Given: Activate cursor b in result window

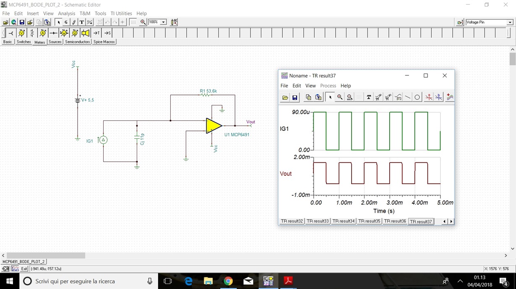Looking at the screenshot, I should (x=438, y=97).
